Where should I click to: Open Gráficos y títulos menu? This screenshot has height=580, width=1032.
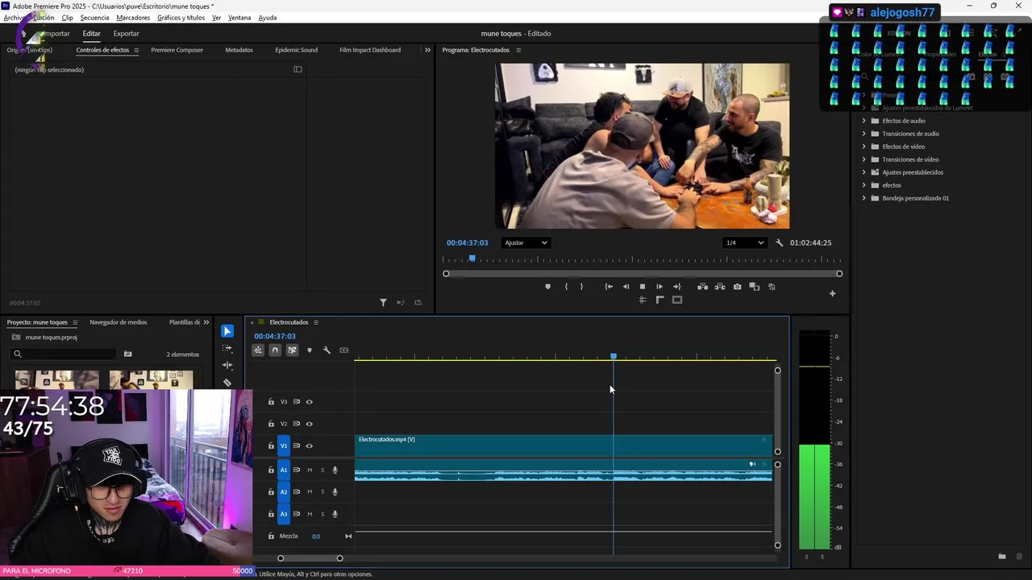point(181,18)
